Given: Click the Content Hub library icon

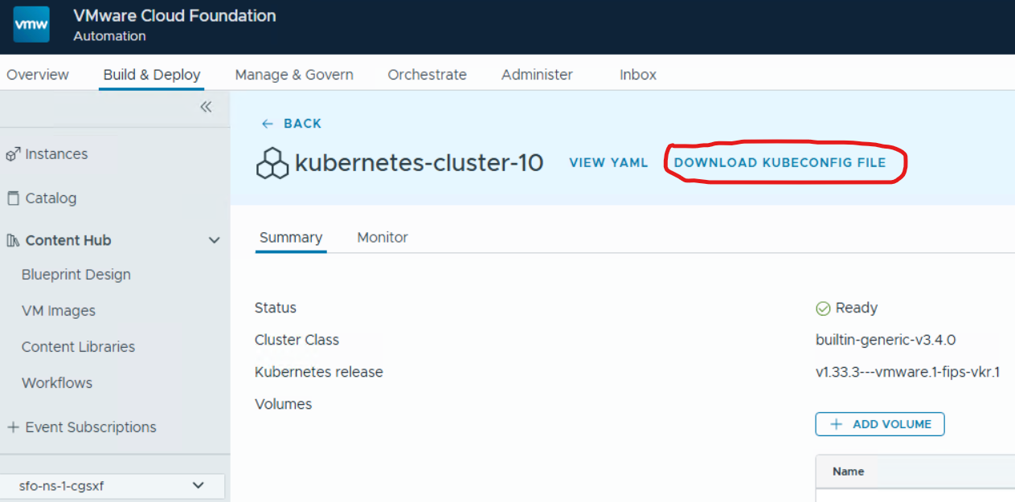Looking at the screenshot, I should pyautogui.click(x=13, y=241).
